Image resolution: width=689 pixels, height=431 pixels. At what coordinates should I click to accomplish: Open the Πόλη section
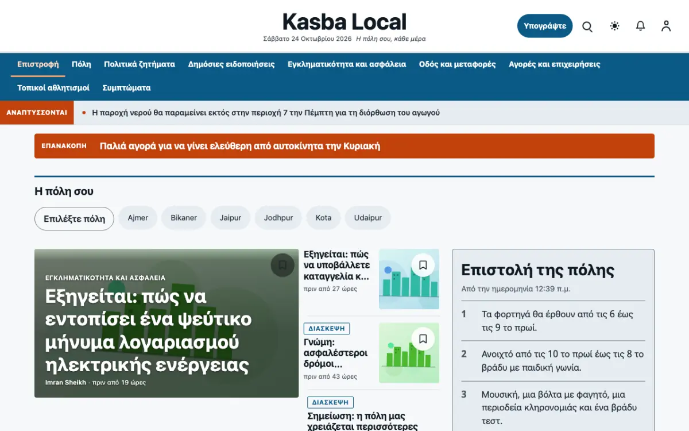(x=82, y=64)
